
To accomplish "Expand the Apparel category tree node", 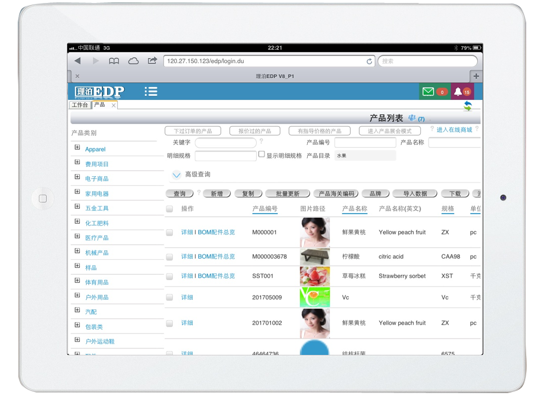I will pyautogui.click(x=77, y=148).
